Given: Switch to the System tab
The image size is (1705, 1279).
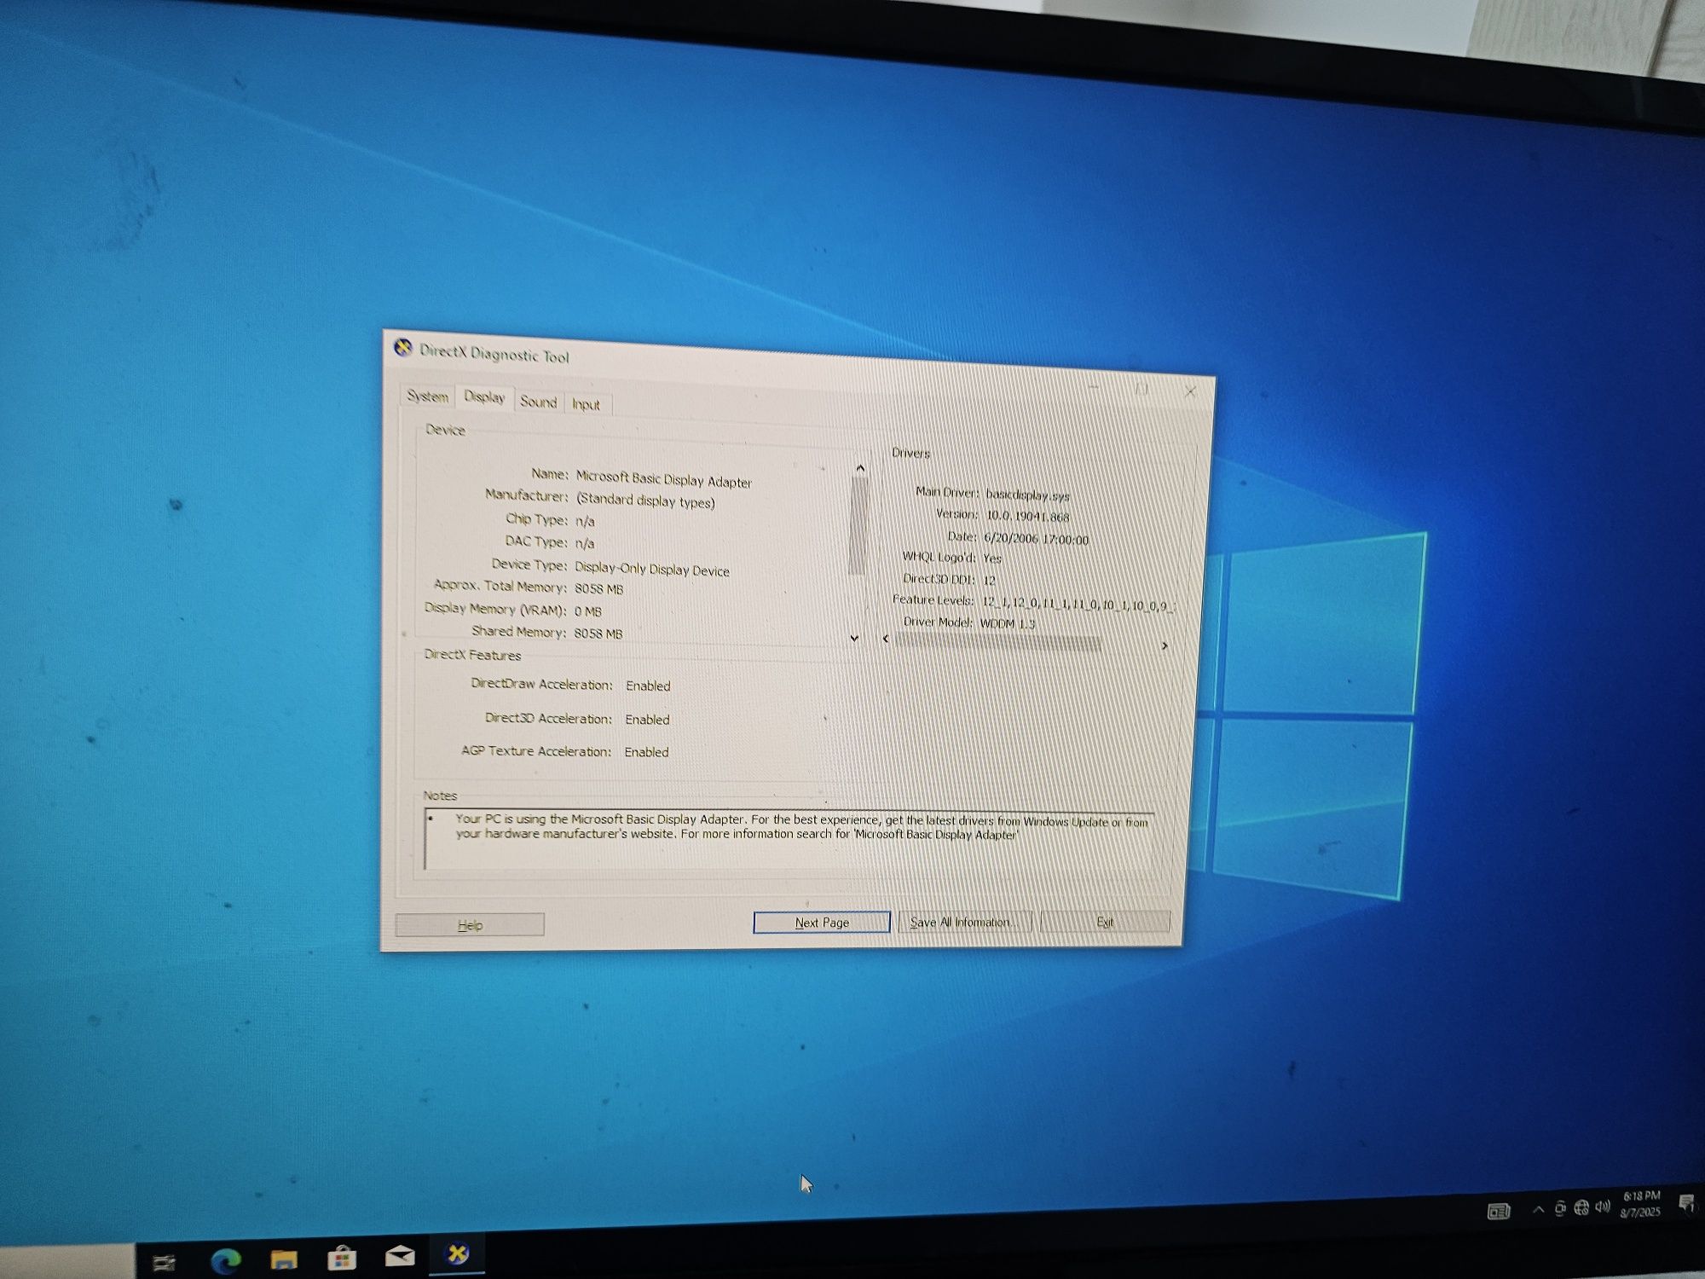Looking at the screenshot, I should click(x=427, y=396).
